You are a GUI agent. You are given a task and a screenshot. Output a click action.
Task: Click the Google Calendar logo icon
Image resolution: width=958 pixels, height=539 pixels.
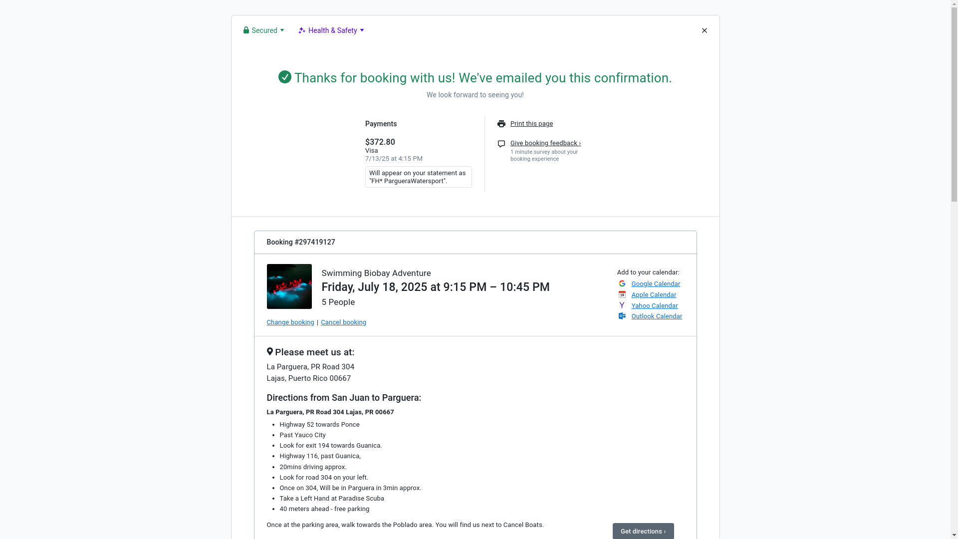click(622, 284)
